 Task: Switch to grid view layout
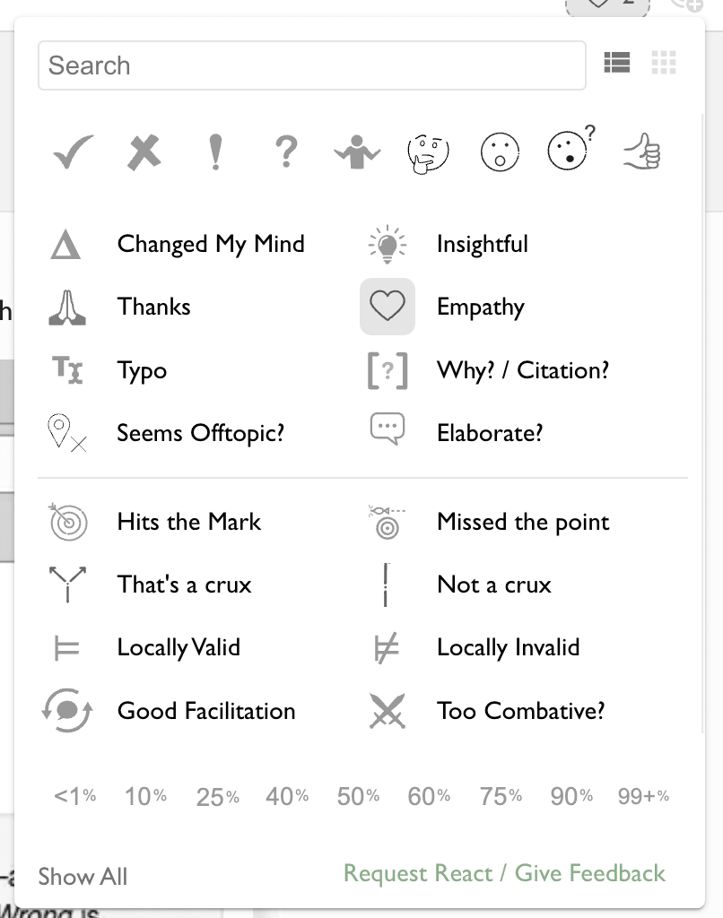(664, 63)
